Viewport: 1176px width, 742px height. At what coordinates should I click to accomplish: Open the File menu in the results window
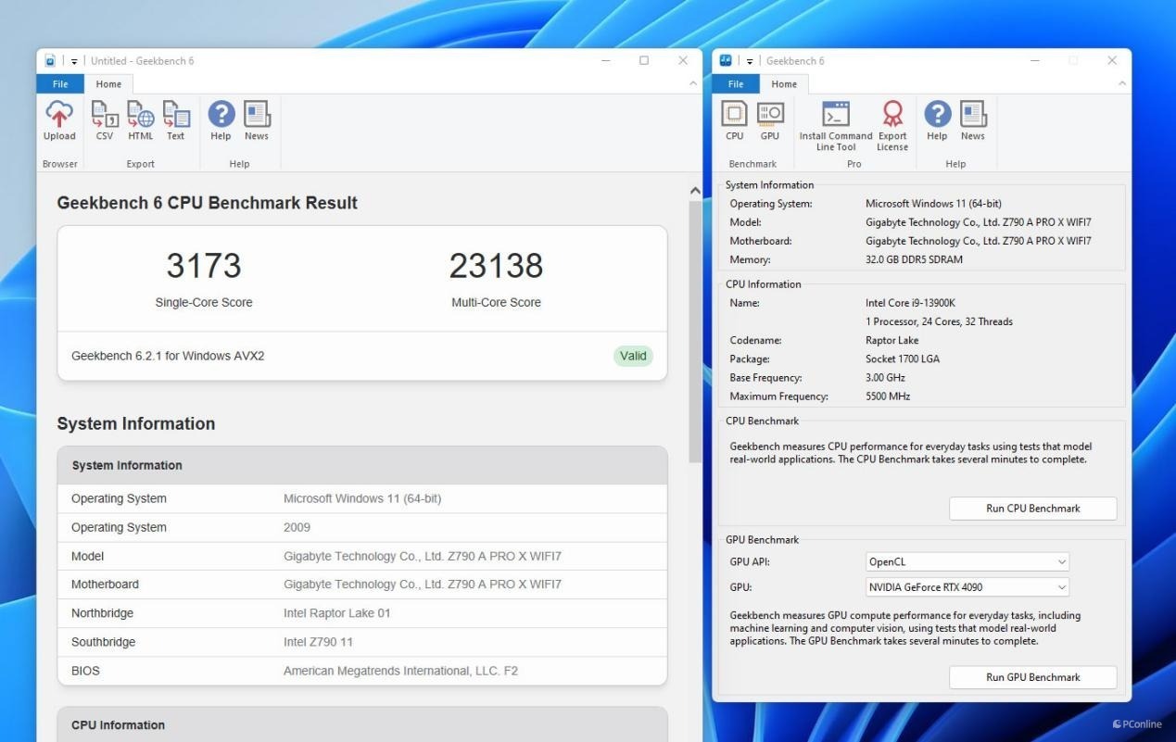pyautogui.click(x=60, y=84)
